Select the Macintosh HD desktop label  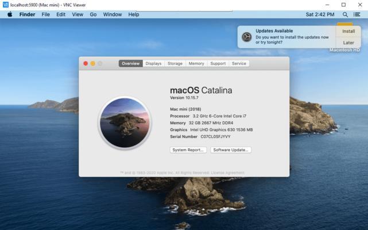click(344, 50)
